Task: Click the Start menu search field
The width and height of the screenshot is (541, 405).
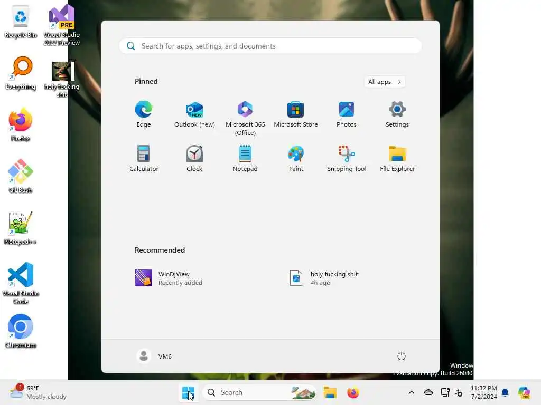Action: pos(270,46)
